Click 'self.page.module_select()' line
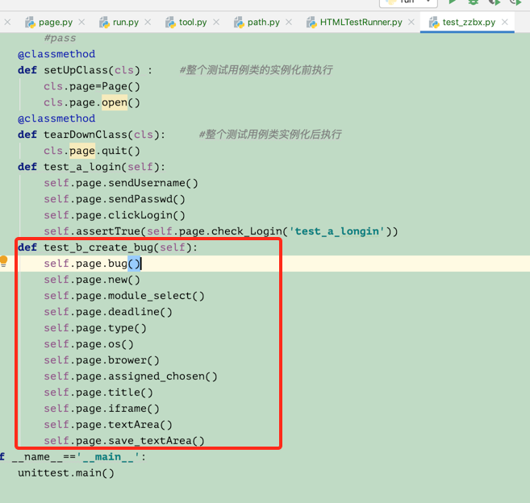 [124, 296]
